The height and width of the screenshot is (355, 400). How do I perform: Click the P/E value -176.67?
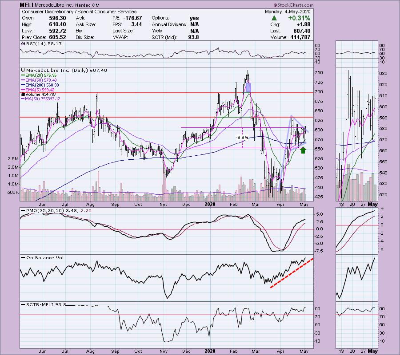click(132, 18)
